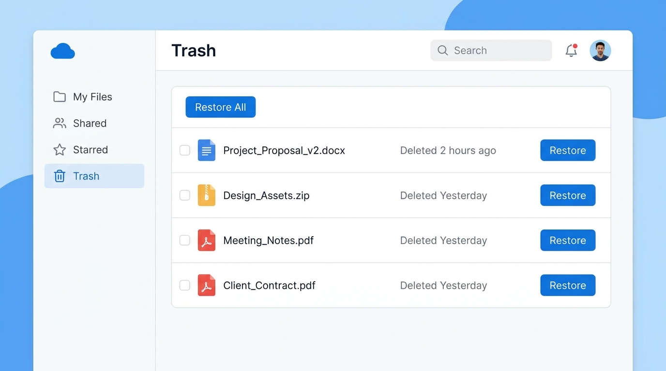Image resolution: width=666 pixels, height=371 pixels.
Task: Click the blue cloud logo icon
Action: click(62, 51)
